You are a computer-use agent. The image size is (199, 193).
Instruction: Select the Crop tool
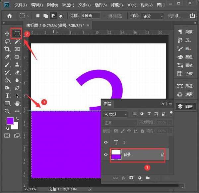pyautogui.click(x=7, y=49)
